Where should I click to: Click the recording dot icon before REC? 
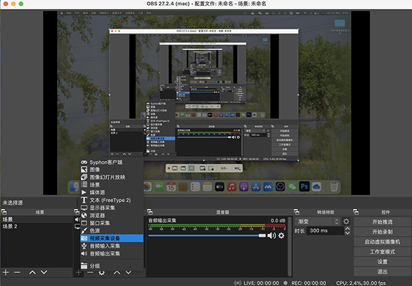(286, 283)
